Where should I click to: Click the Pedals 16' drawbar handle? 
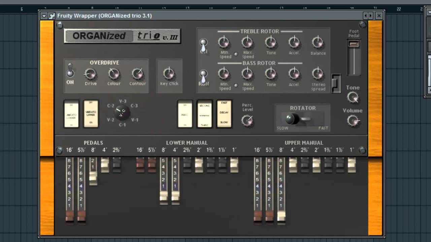(x=70, y=216)
